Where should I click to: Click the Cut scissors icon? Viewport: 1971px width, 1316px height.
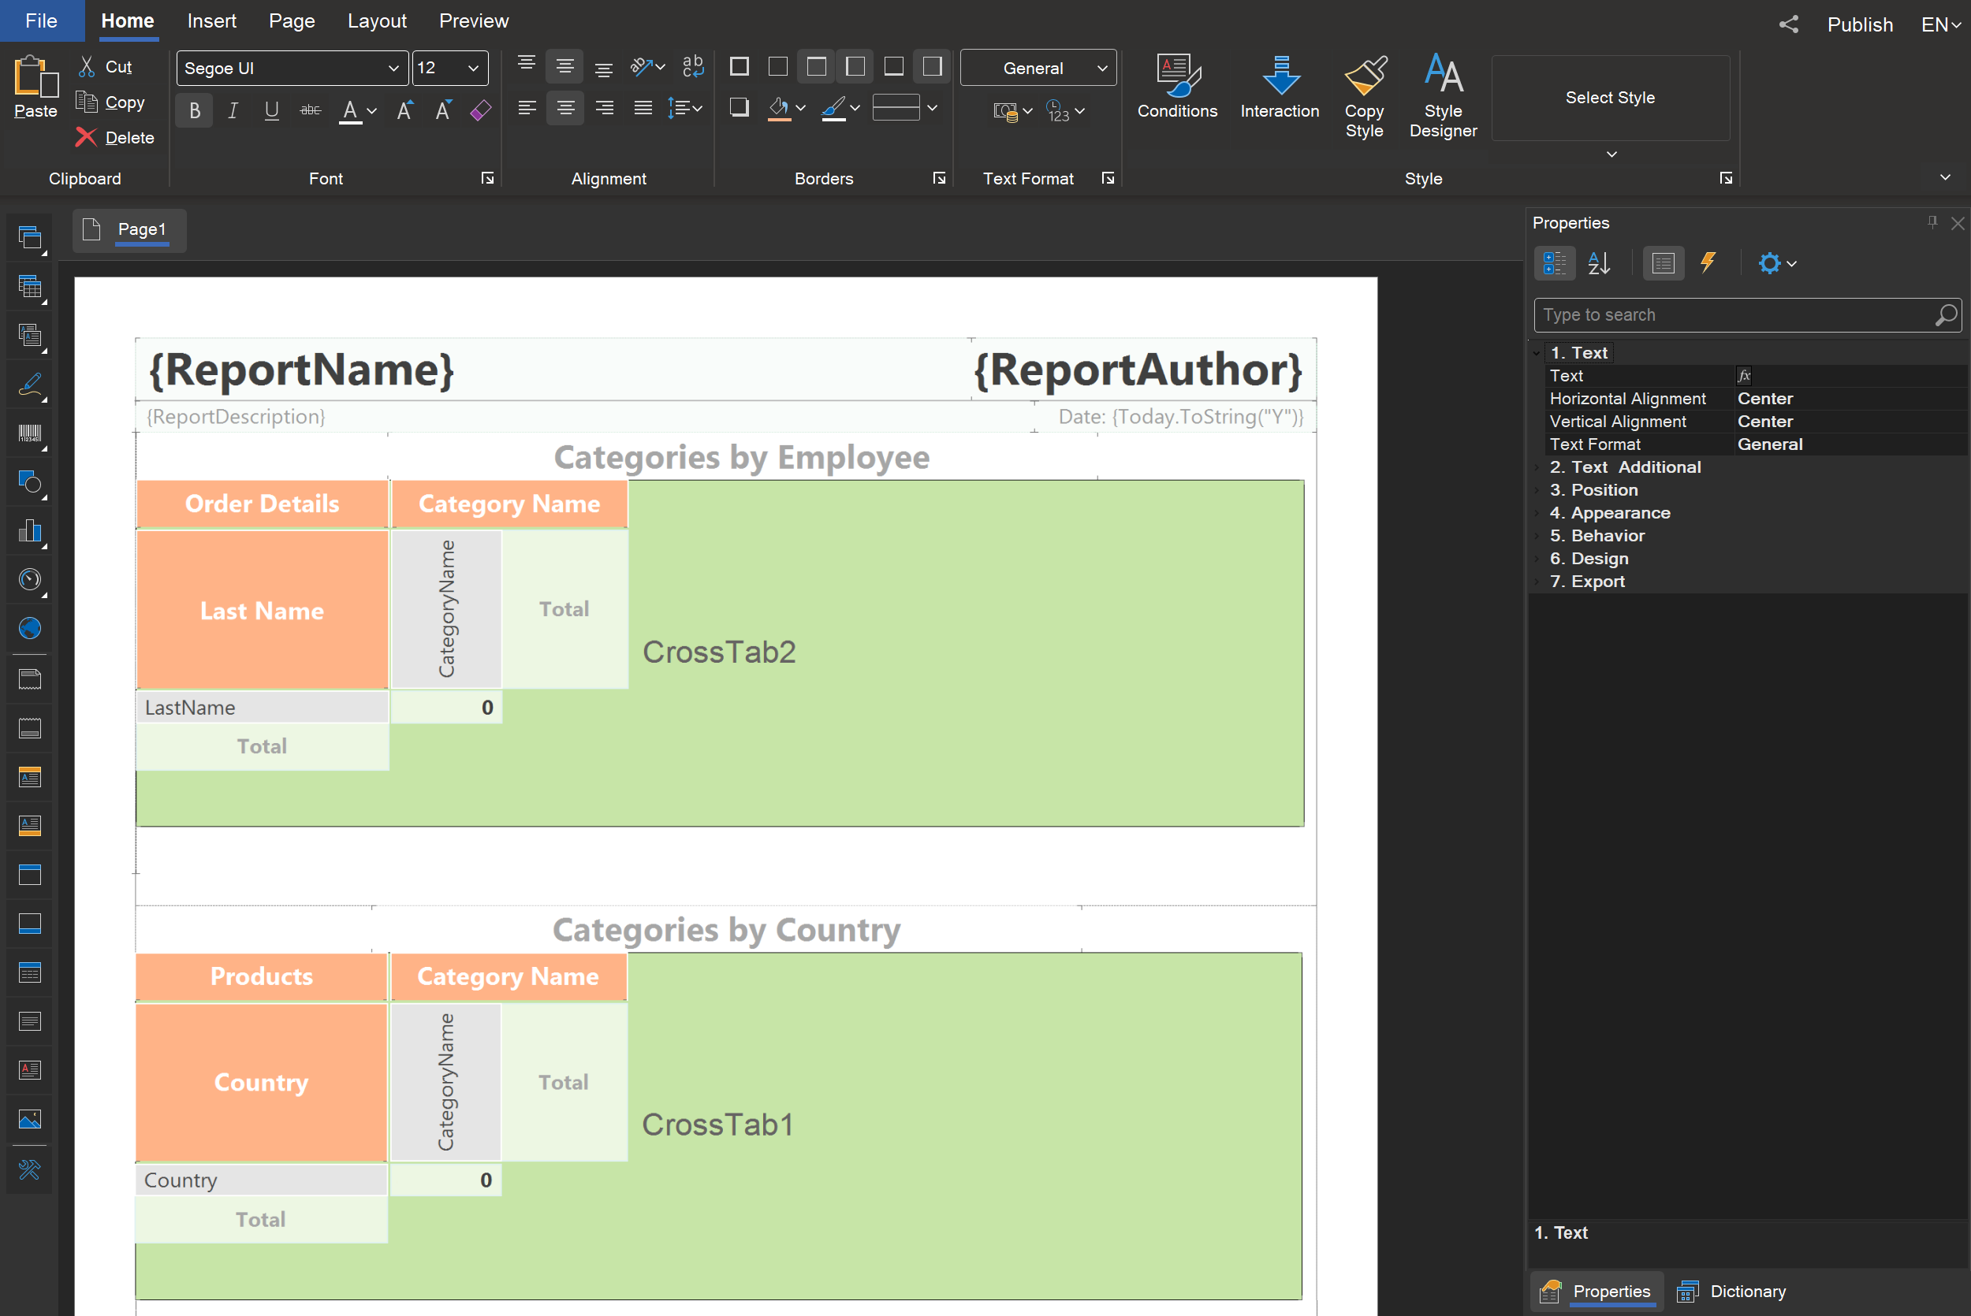point(87,66)
